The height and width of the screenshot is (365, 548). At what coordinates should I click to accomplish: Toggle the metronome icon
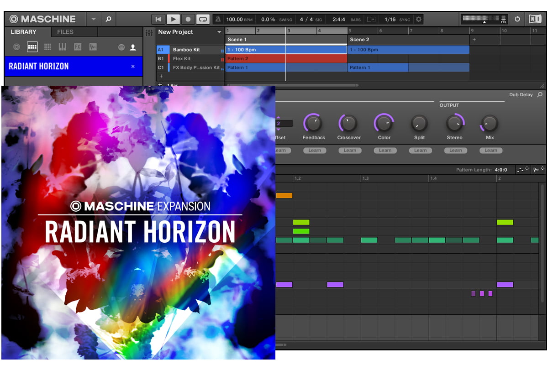(x=218, y=19)
